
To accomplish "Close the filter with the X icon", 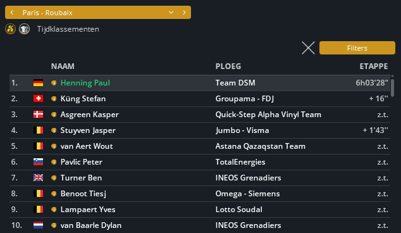I will (x=308, y=48).
